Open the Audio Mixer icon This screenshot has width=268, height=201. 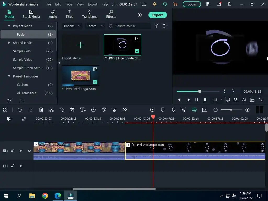(x=184, y=110)
